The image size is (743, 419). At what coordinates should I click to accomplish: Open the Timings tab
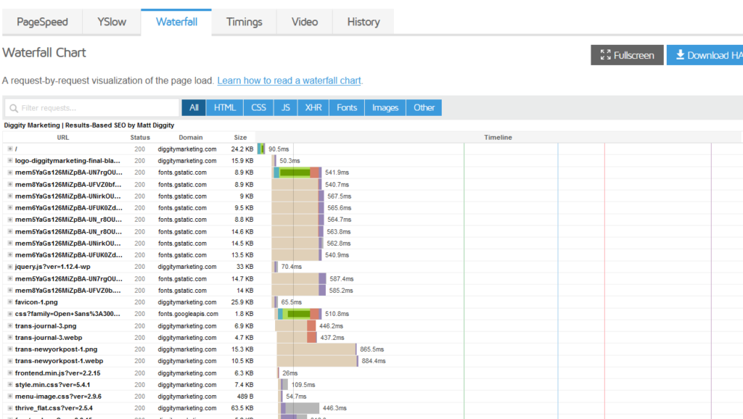(244, 22)
